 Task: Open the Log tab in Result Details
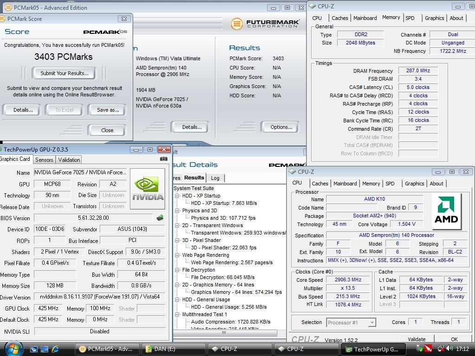[x=215, y=178]
